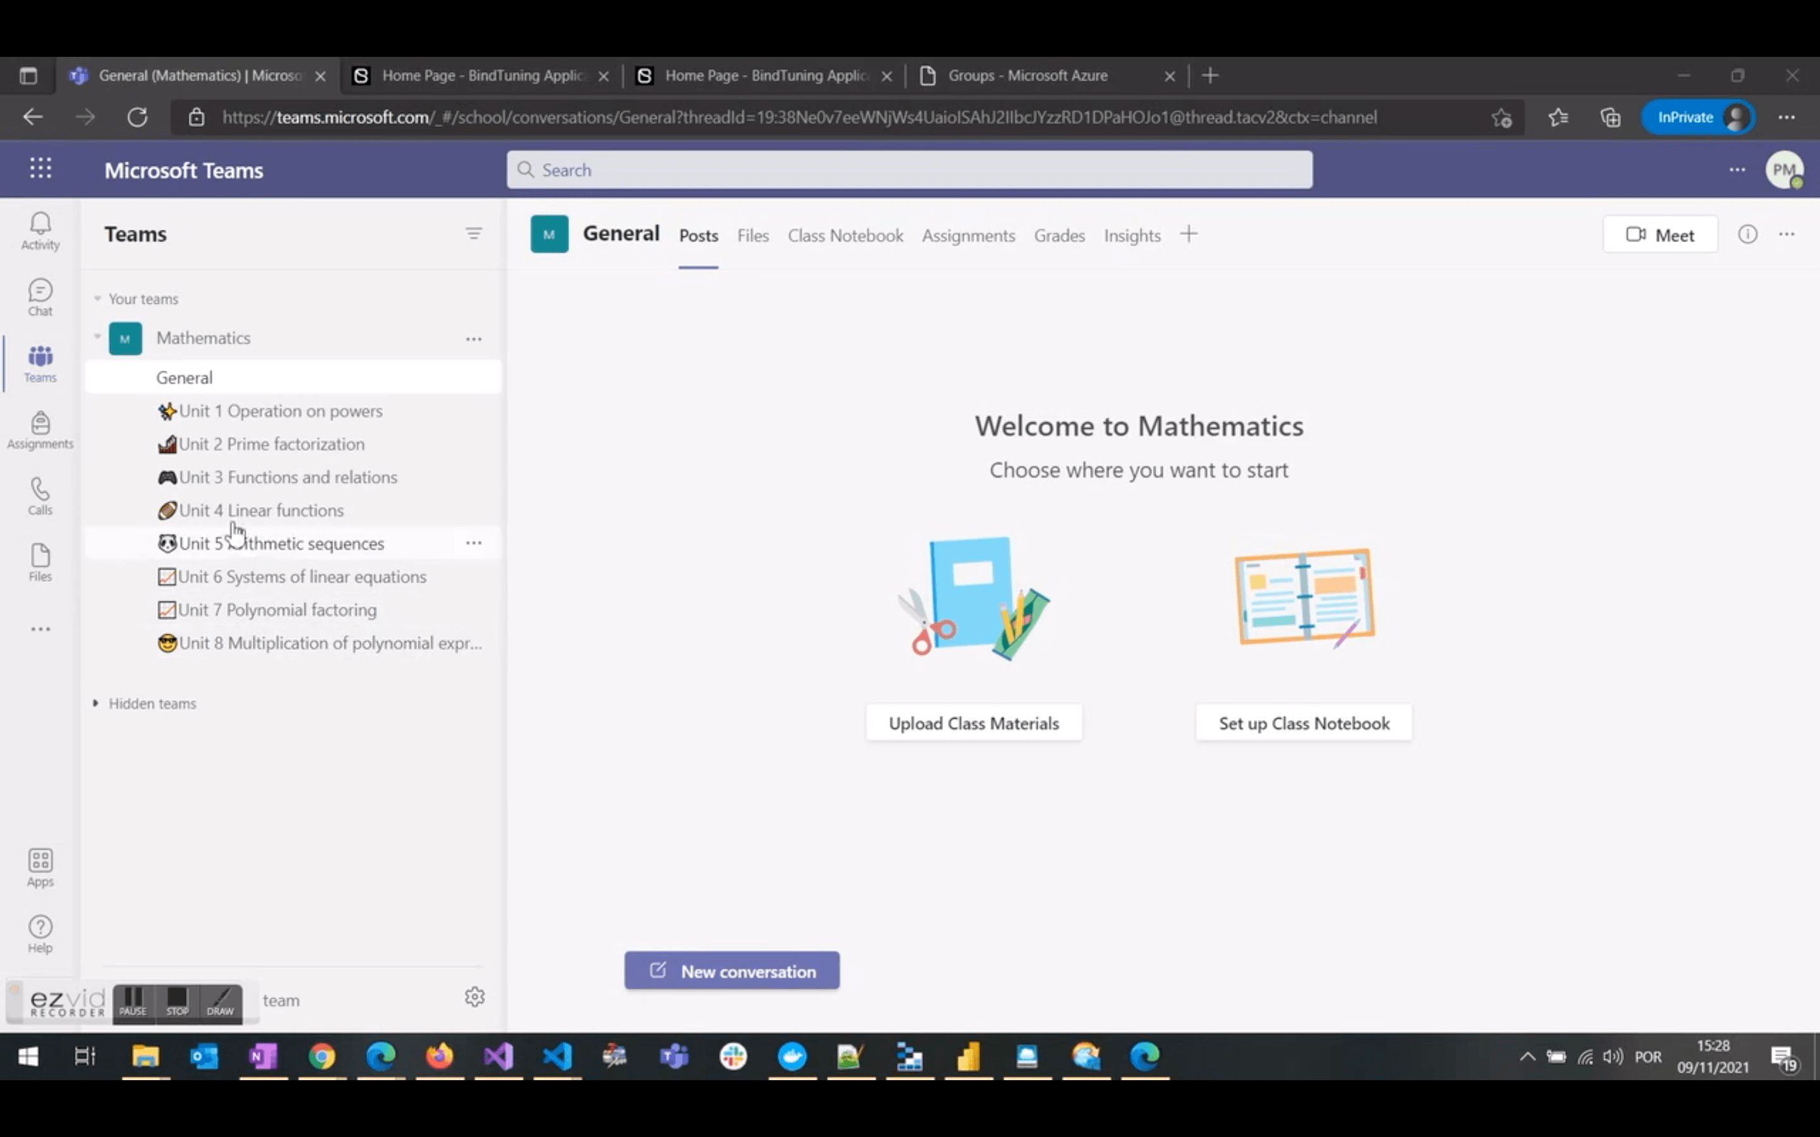This screenshot has width=1820, height=1137.
Task: Open Google Chrome from taskbar
Action: tap(322, 1057)
